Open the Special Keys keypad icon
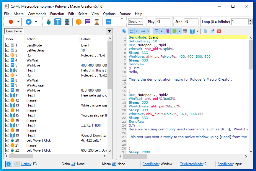256x171 pixels. (67, 22)
